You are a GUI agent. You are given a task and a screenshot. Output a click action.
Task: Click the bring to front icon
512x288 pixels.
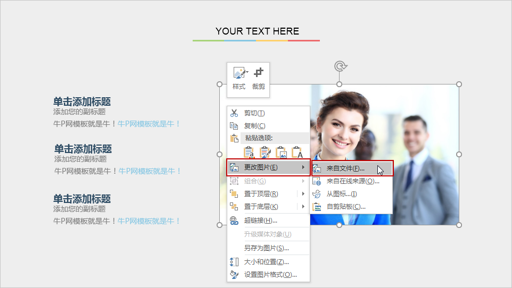(x=234, y=194)
